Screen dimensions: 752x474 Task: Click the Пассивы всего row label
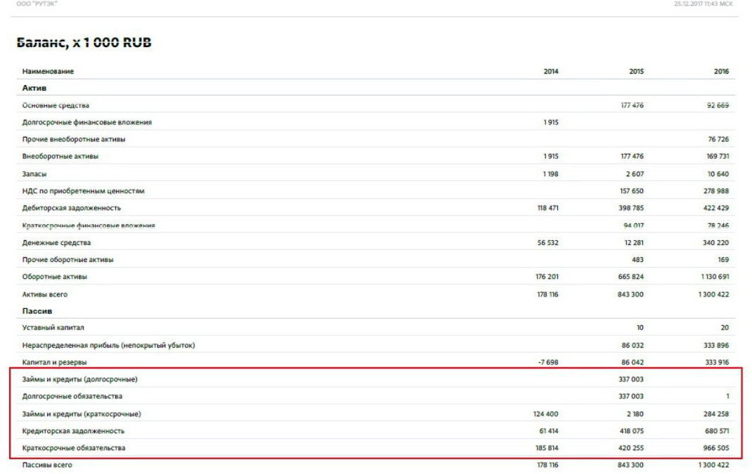click(47, 465)
